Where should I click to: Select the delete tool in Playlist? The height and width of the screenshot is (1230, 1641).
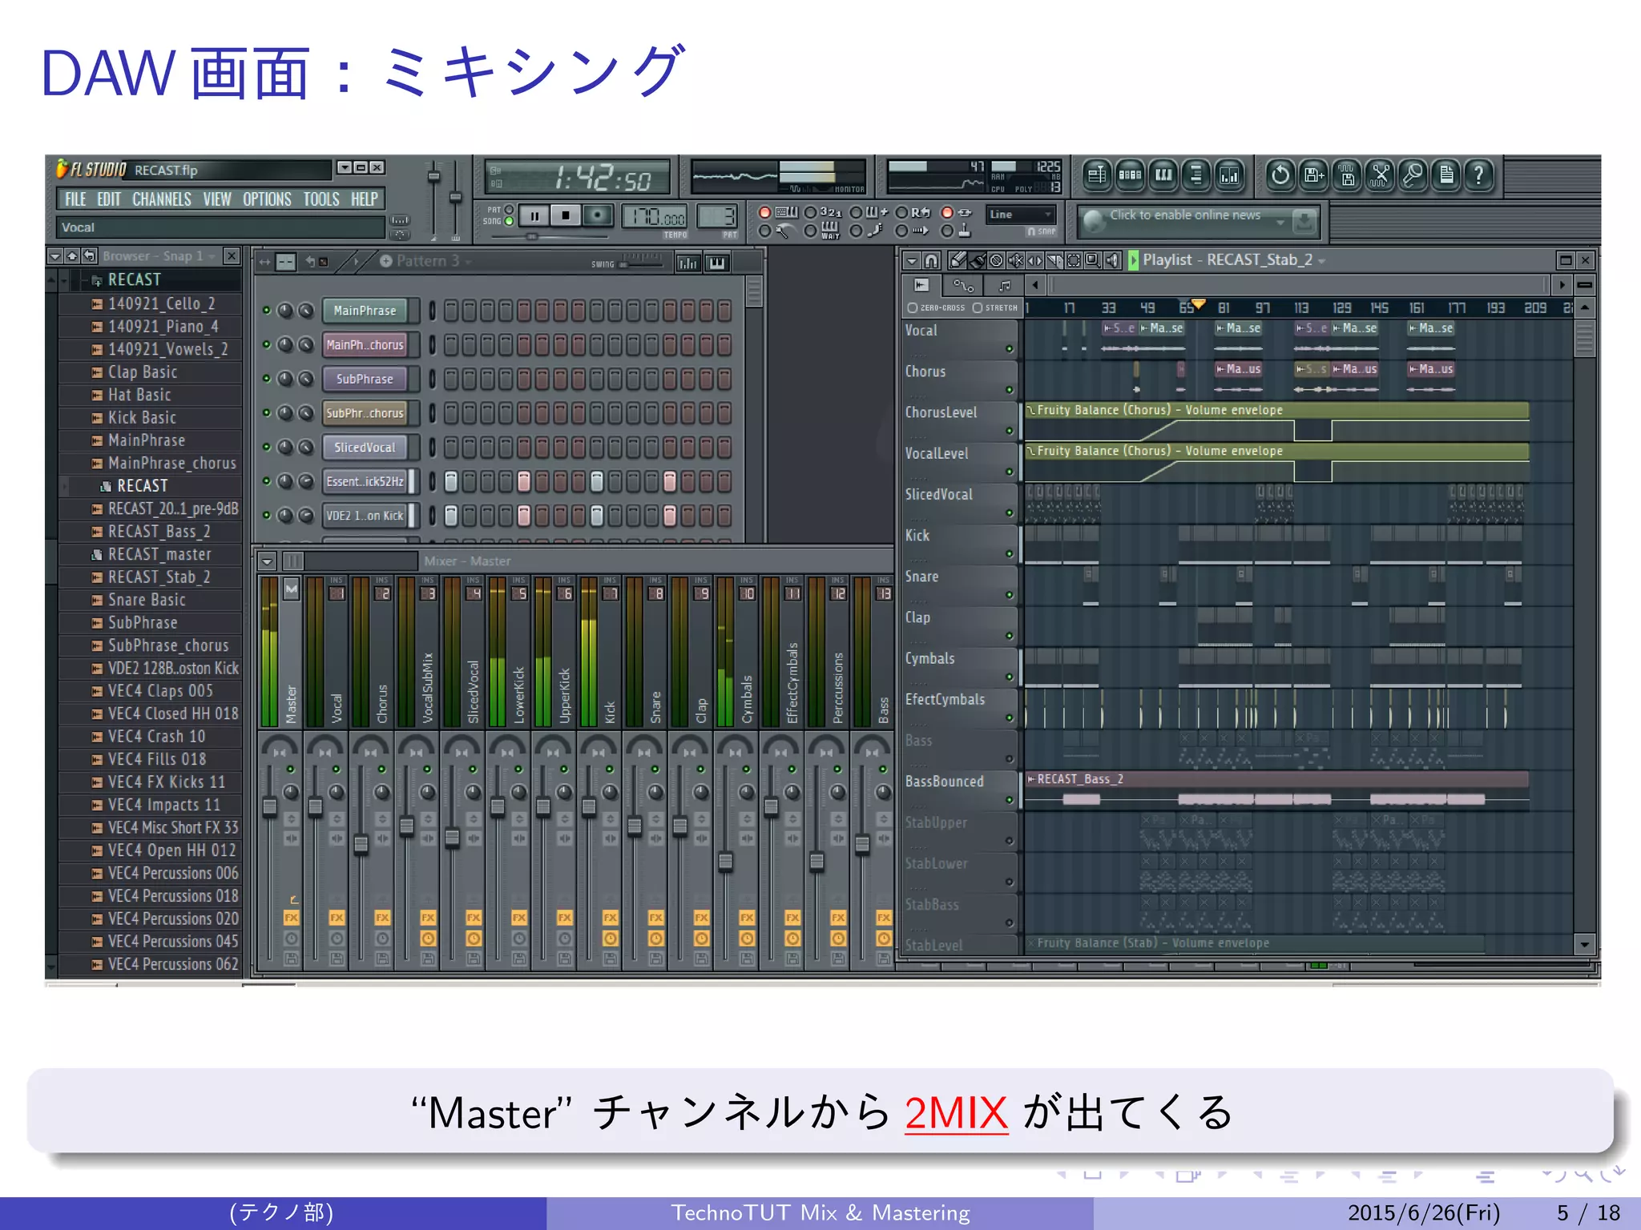point(996,260)
